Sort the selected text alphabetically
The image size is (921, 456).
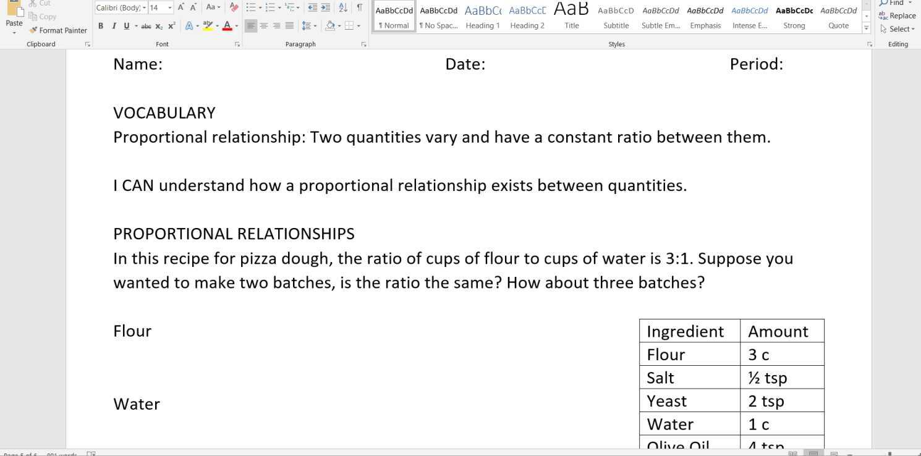(343, 7)
